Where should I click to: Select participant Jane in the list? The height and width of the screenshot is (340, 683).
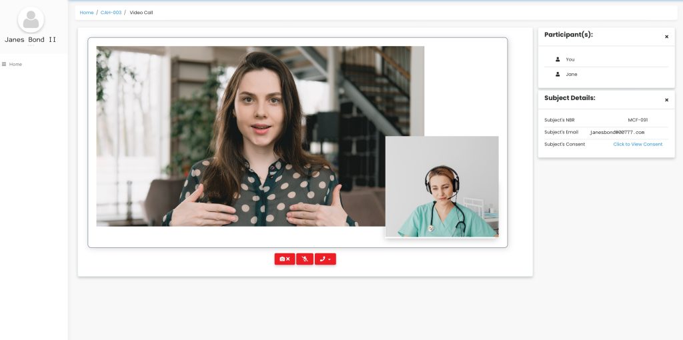(572, 74)
